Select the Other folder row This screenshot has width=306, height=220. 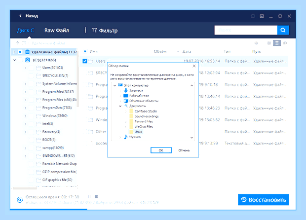tap(184, 131)
